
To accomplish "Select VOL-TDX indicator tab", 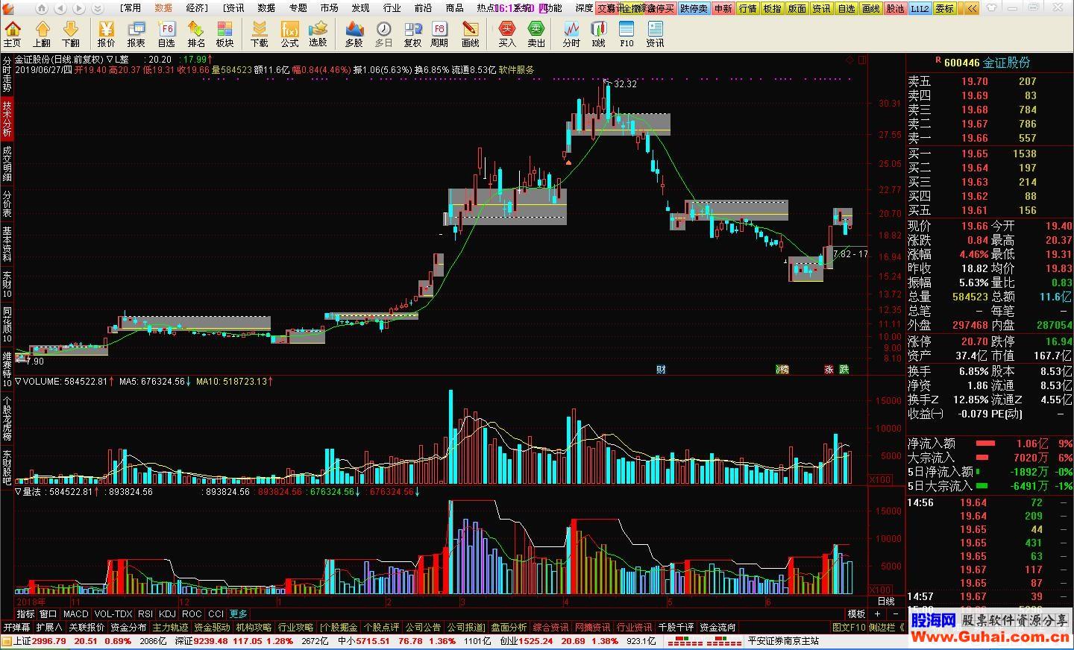I will pyautogui.click(x=113, y=613).
